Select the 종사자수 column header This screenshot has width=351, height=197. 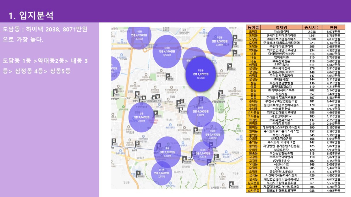(x=311, y=27)
